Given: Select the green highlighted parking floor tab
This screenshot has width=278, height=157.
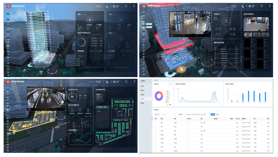Looking at the screenshot, I should click(103, 107).
